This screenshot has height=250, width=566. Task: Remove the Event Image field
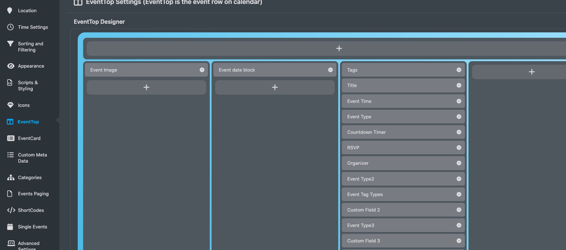point(202,70)
